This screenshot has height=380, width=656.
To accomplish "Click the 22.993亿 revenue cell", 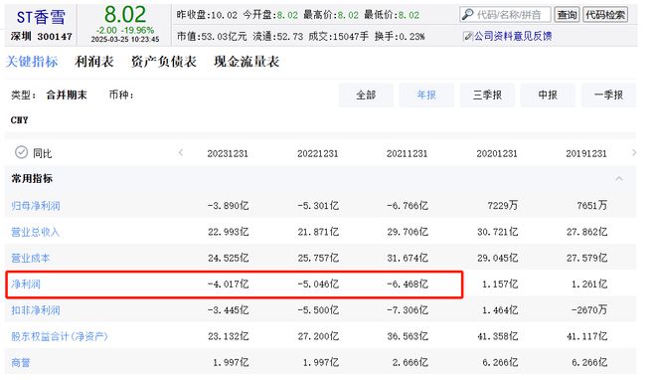I will [x=229, y=232].
